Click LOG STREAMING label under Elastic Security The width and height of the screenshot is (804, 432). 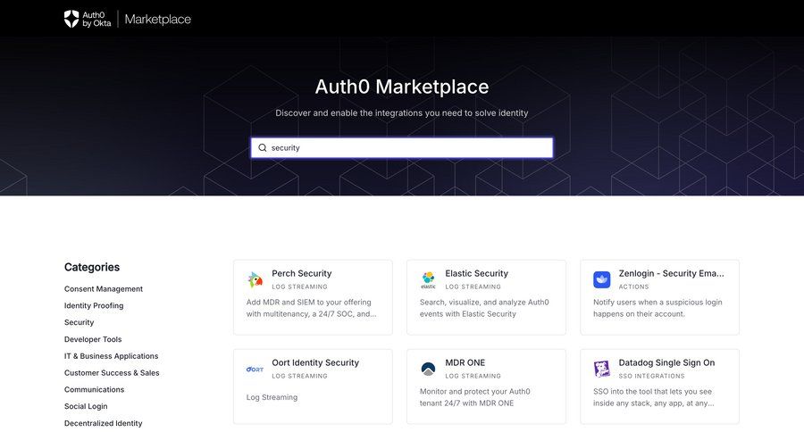pyautogui.click(x=473, y=287)
